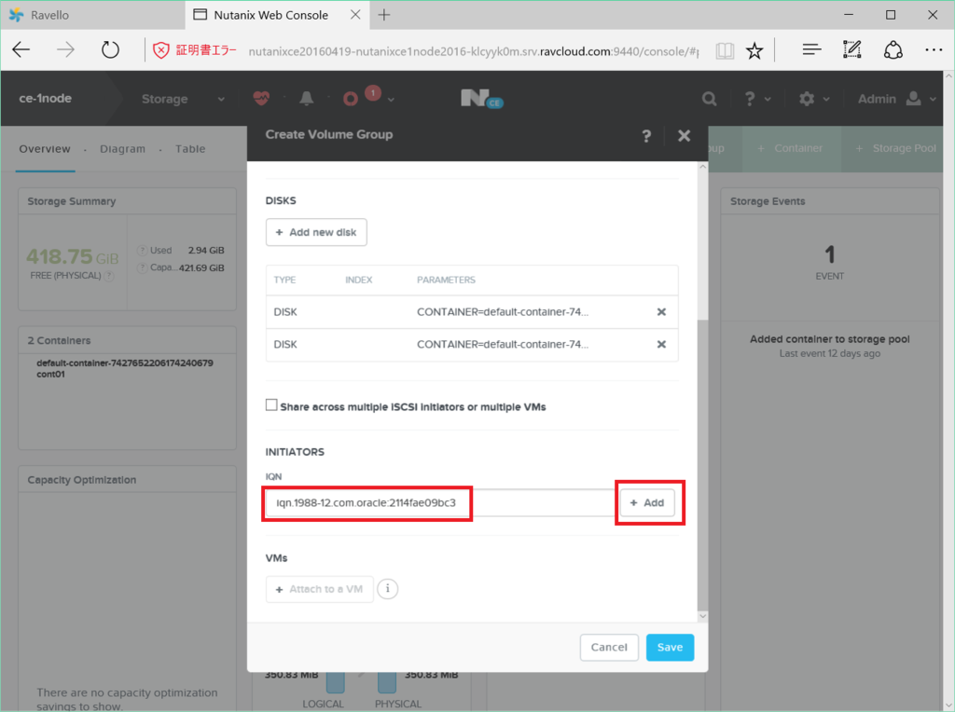Open dialog help question mark
Viewport: 955px width, 712px height.
pos(646,136)
